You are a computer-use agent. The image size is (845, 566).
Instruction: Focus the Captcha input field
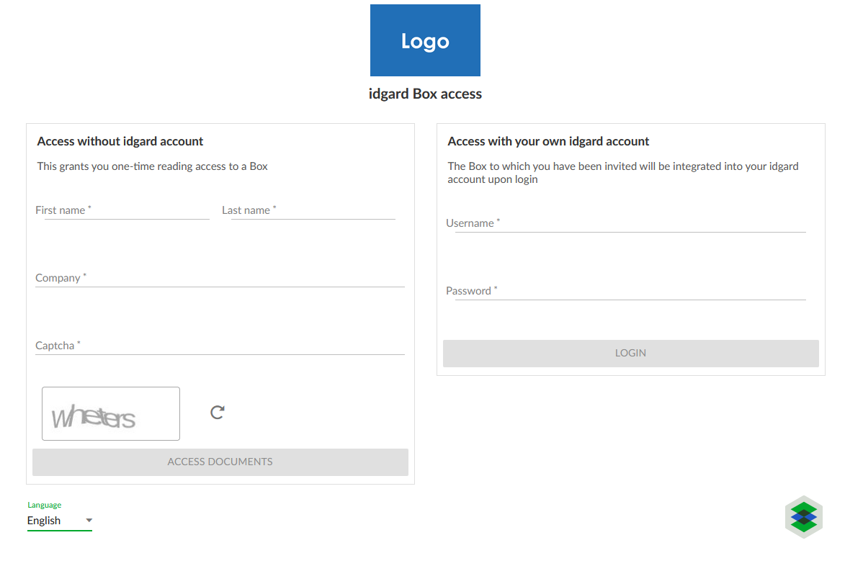tap(220, 346)
